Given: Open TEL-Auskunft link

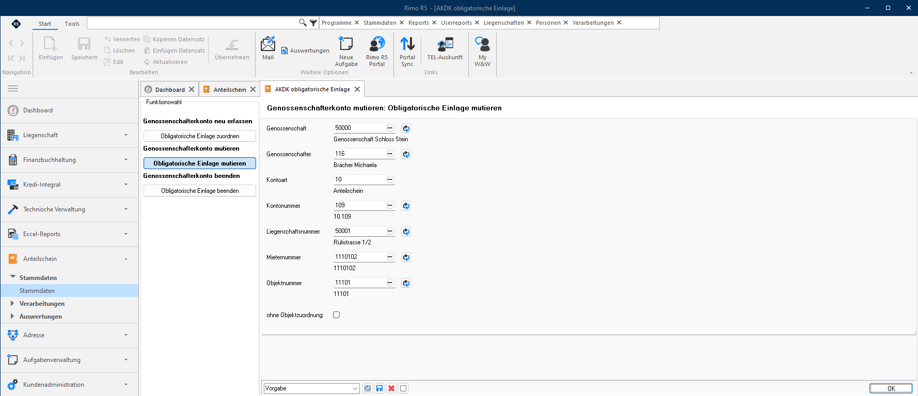Looking at the screenshot, I should 445,48.
